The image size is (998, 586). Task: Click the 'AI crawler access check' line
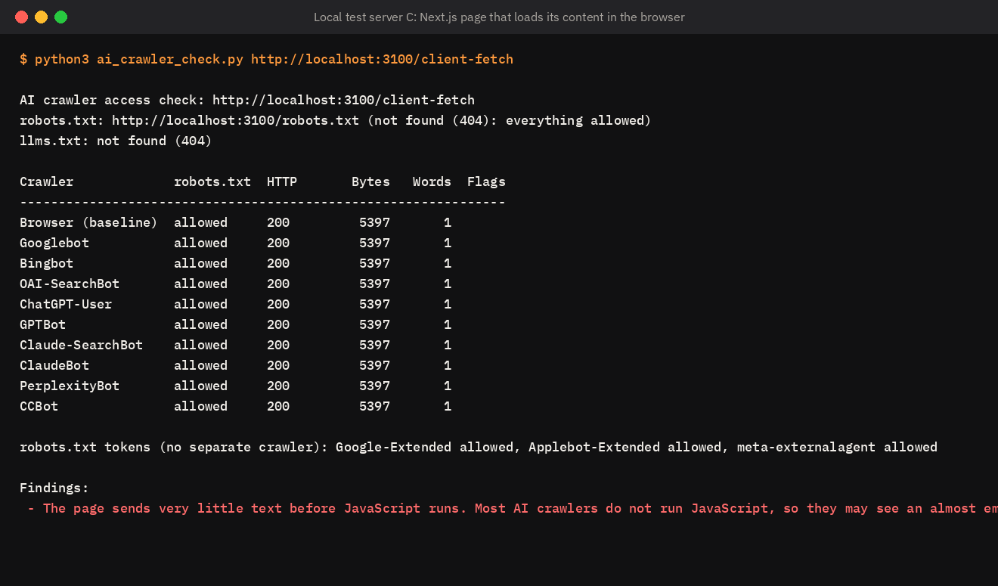[247, 100]
